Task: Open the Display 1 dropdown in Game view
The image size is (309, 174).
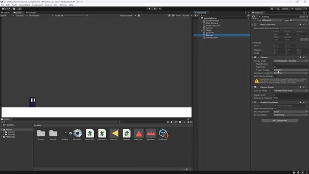Action: coord(21,15)
